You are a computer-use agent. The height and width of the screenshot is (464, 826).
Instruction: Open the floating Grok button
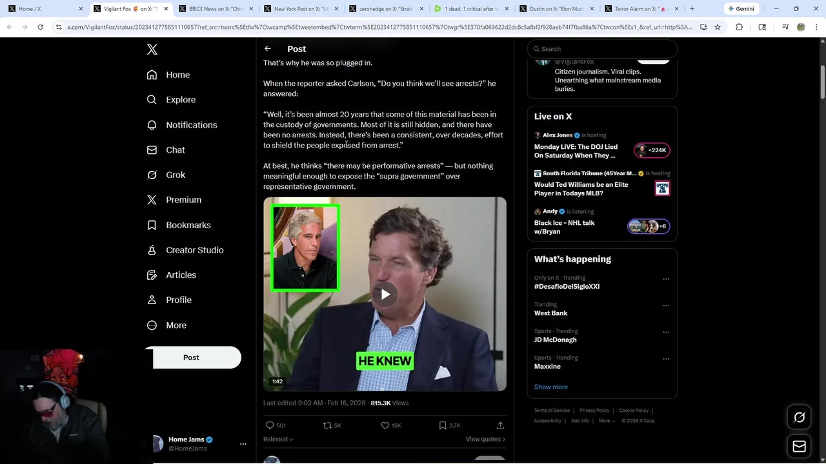(x=799, y=418)
